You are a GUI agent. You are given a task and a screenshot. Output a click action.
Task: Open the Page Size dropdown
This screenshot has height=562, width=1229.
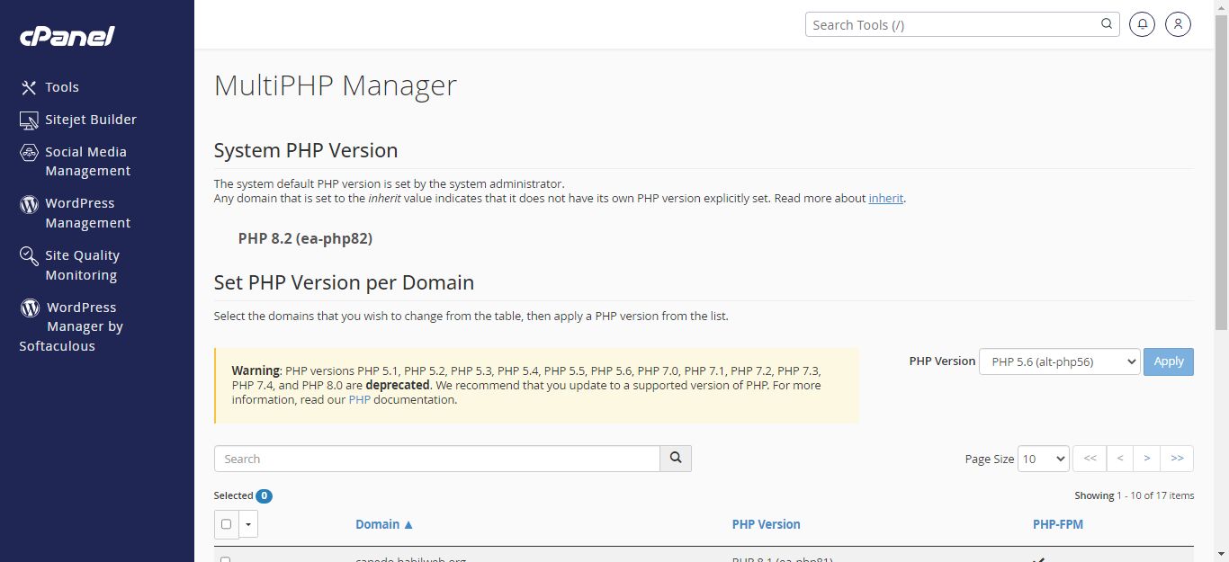coord(1043,458)
